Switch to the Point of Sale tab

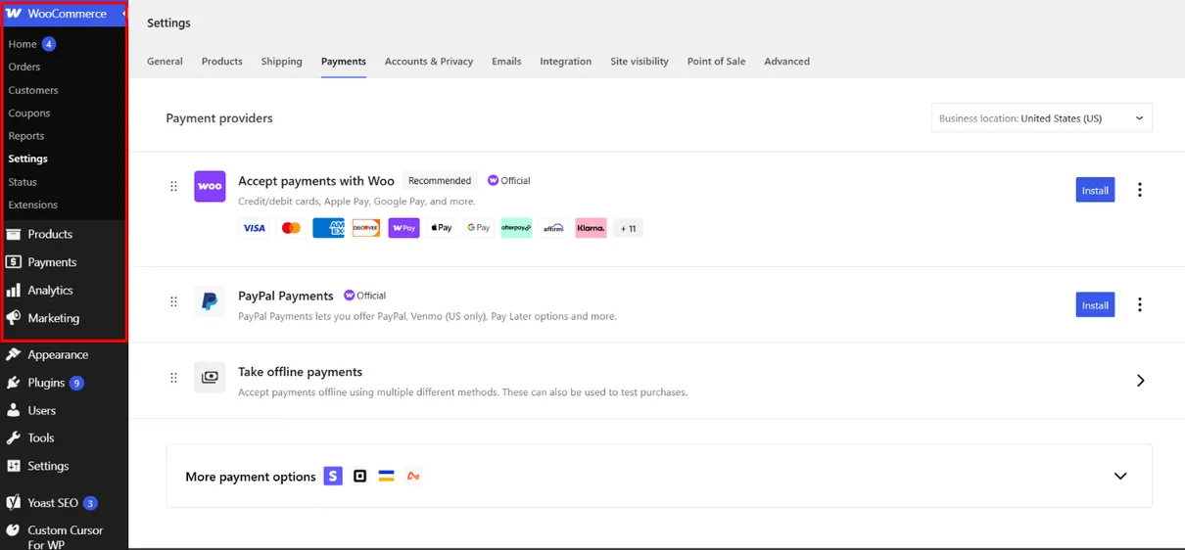coord(716,61)
